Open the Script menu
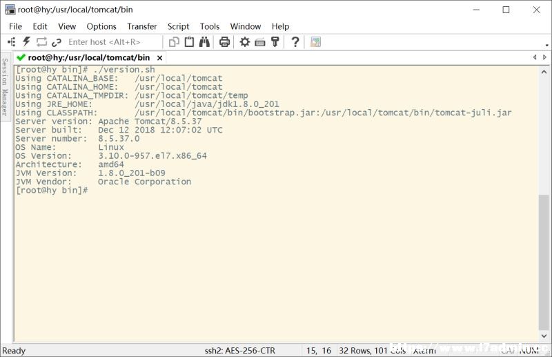The width and height of the screenshot is (552, 357). 178,26
